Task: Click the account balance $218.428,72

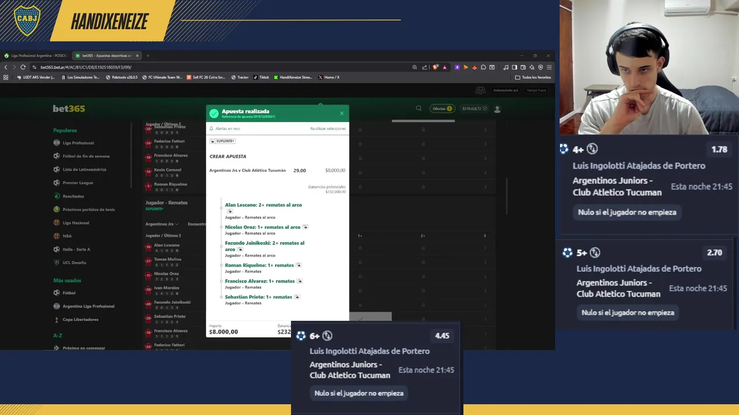Action: coord(472,108)
